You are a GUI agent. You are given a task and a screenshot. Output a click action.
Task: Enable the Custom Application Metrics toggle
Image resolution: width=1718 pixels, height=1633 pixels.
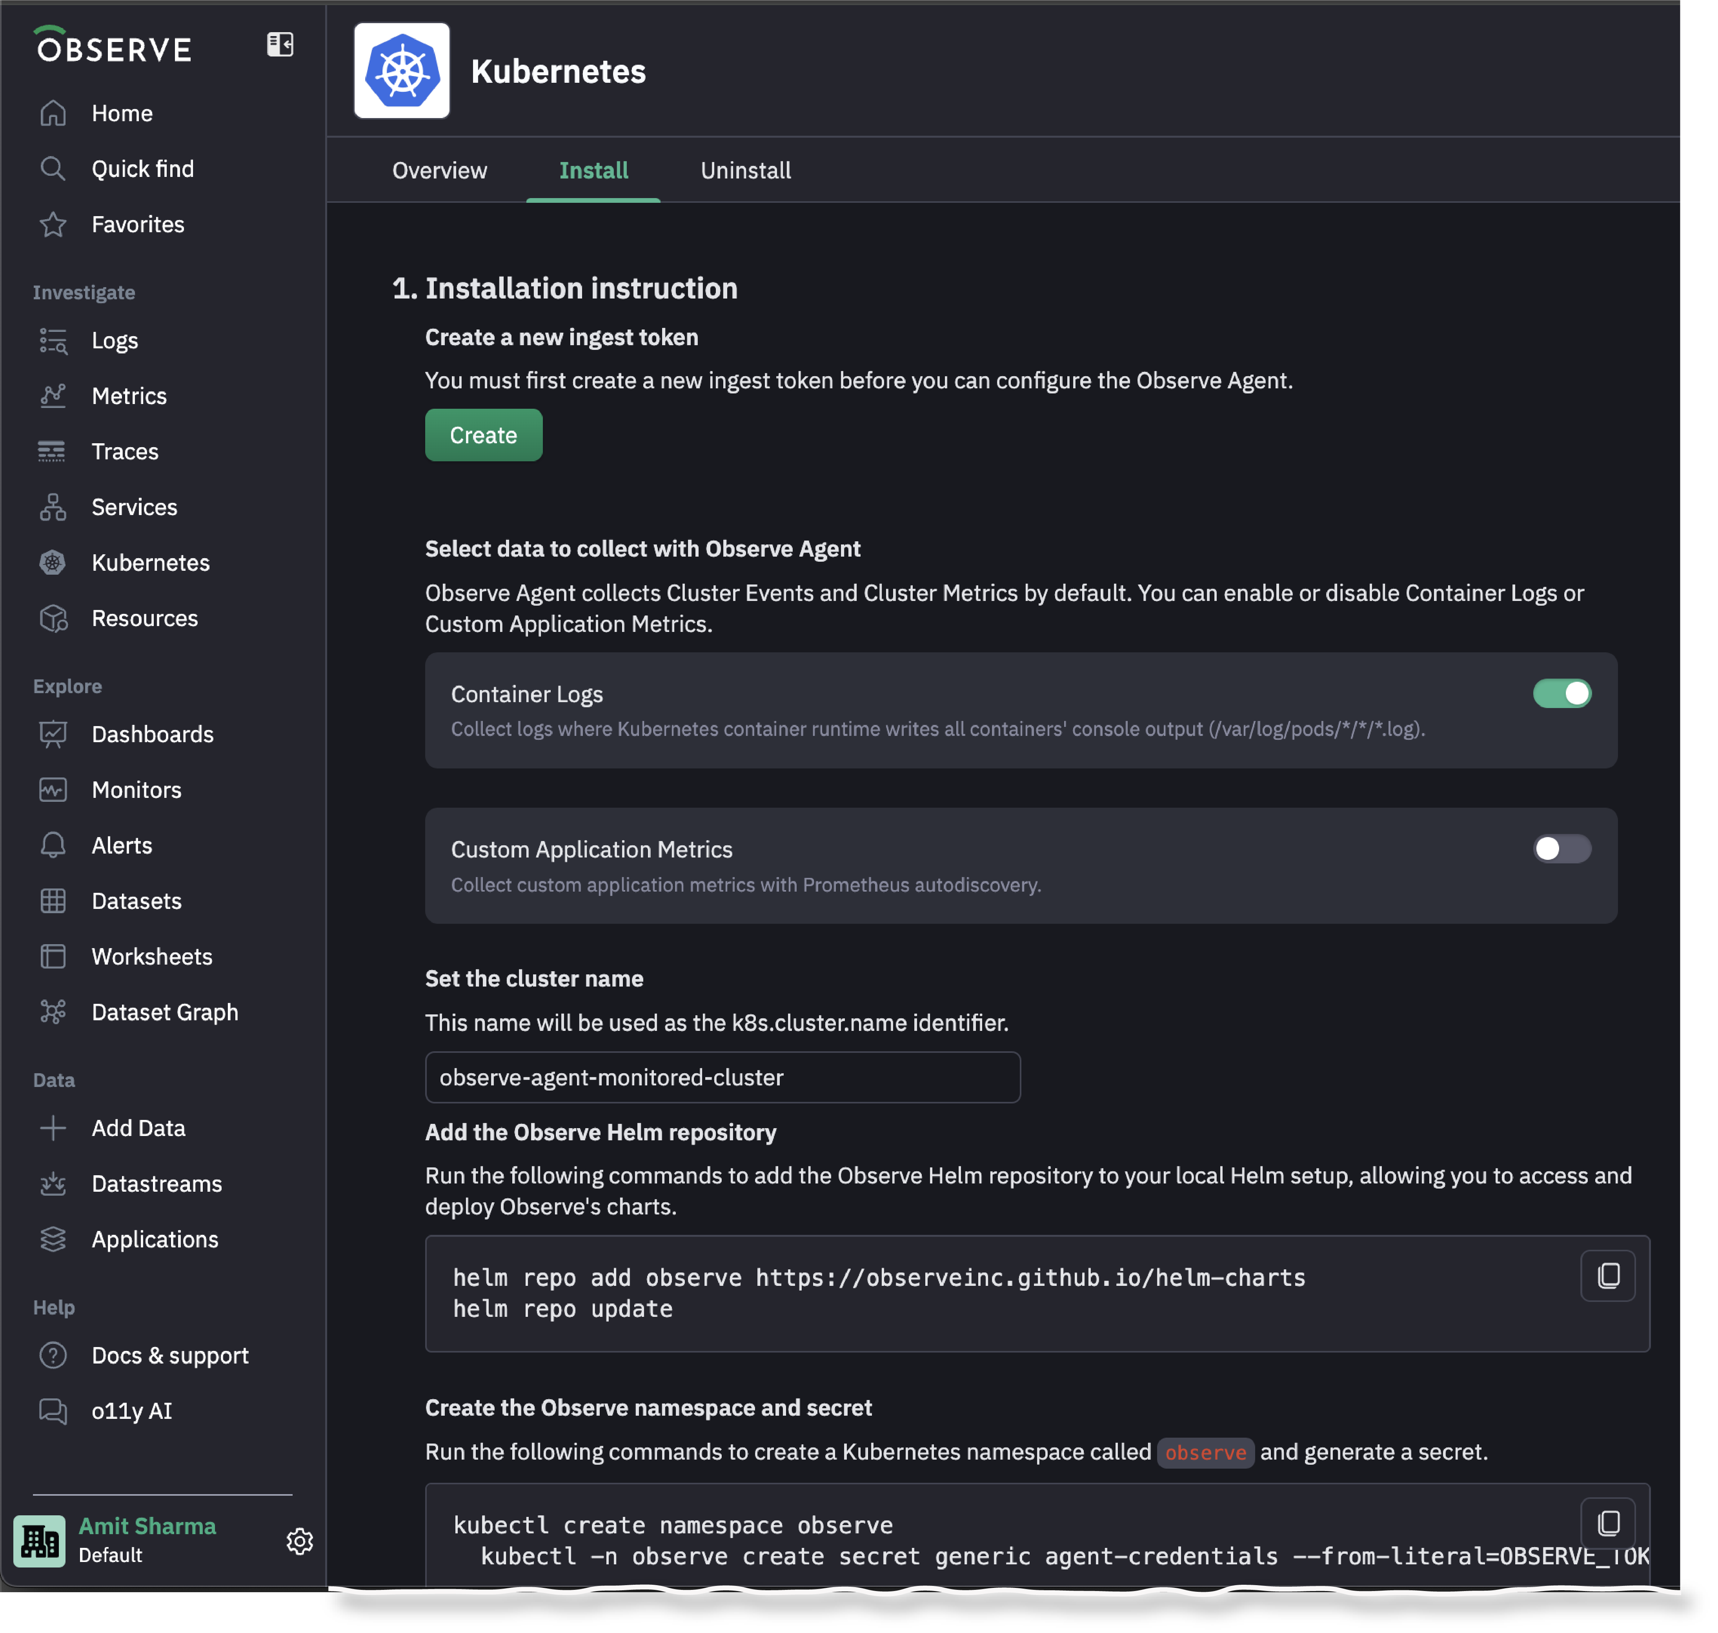coord(1563,850)
